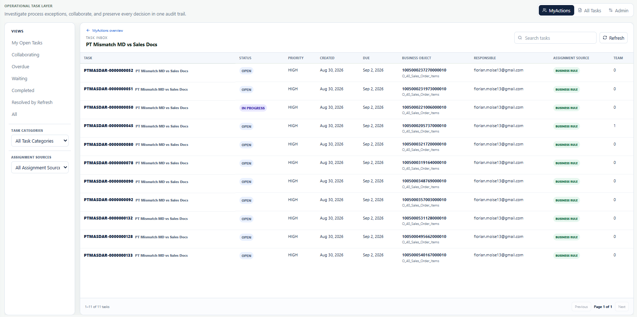Click OPEN badge of task 0000000052
This screenshot has width=637, height=317.
(x=246, y=71)
